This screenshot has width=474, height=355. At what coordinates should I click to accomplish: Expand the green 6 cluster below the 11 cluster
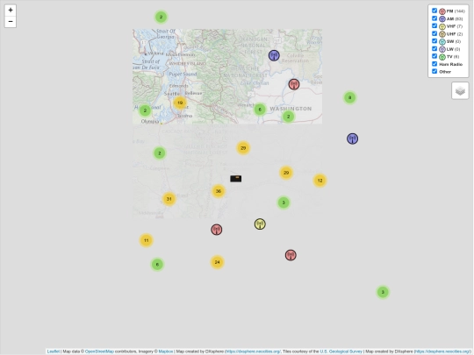[x=157, y=265]
